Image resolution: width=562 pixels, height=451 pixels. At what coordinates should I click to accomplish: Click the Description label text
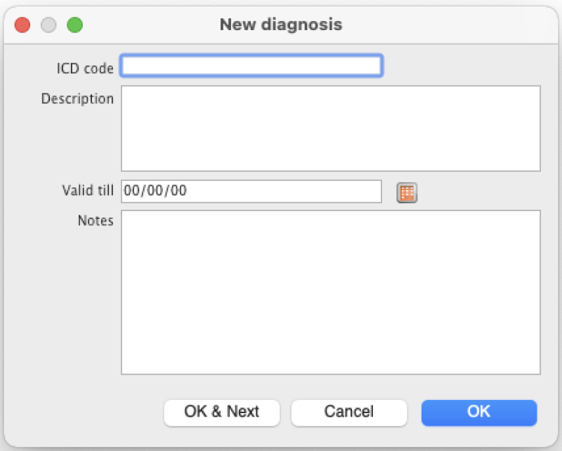(77, 99)
